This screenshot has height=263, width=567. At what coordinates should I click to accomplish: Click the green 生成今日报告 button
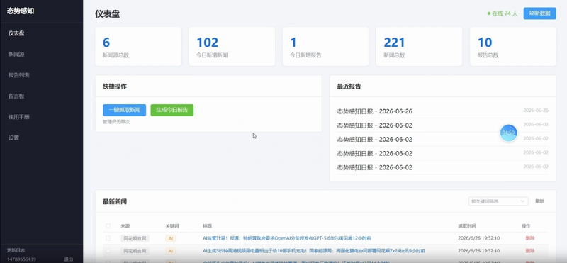[172, 110]
